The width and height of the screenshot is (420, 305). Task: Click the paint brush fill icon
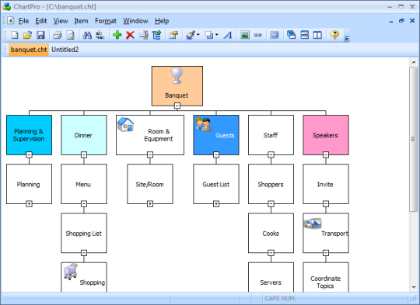coord(191,35)
